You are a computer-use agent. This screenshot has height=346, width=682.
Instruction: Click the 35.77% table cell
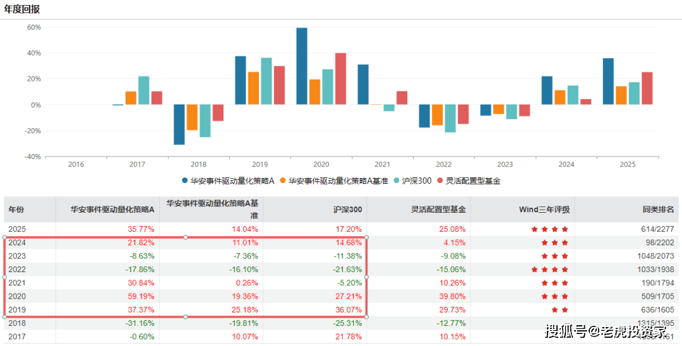pos(141,229)
